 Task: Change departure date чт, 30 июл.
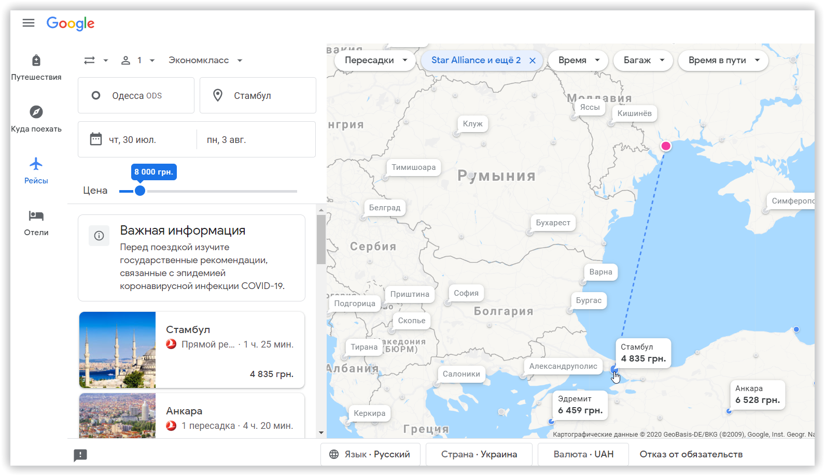click(133, 140)
